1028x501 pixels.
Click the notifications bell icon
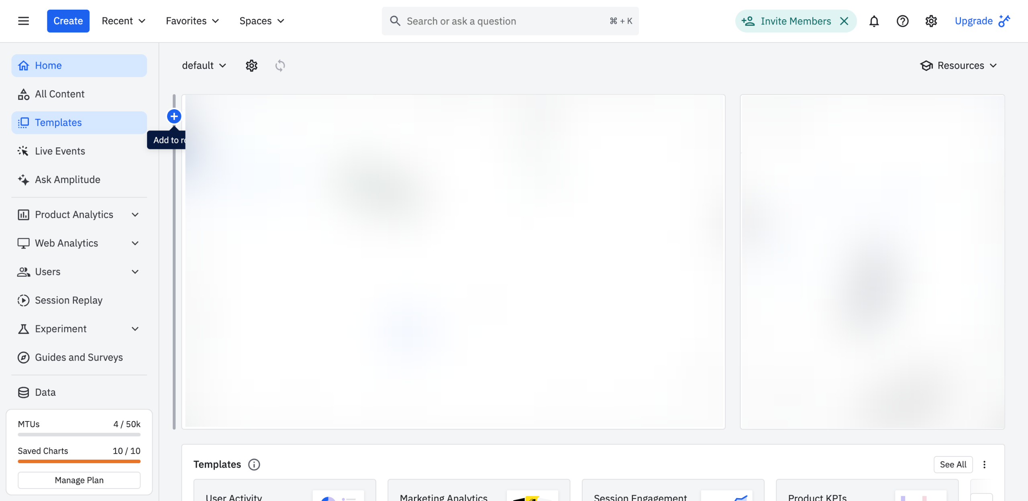pyautogui.click(x=874, y=21)
